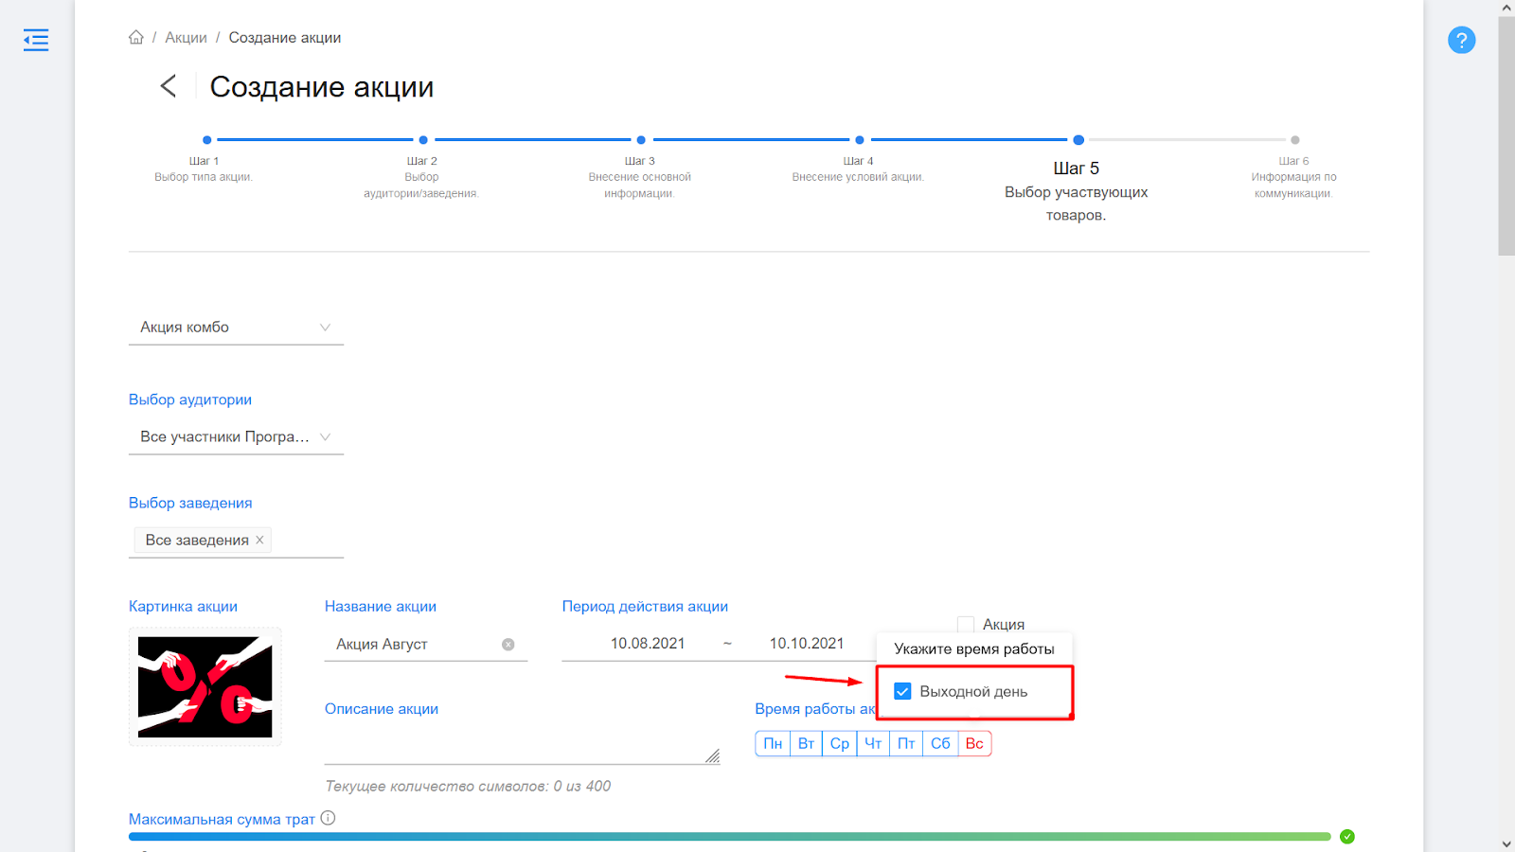Screen dimensions: 1515x852
Task: Click the back arrow beside Создание акции
Action: point(169,86)
